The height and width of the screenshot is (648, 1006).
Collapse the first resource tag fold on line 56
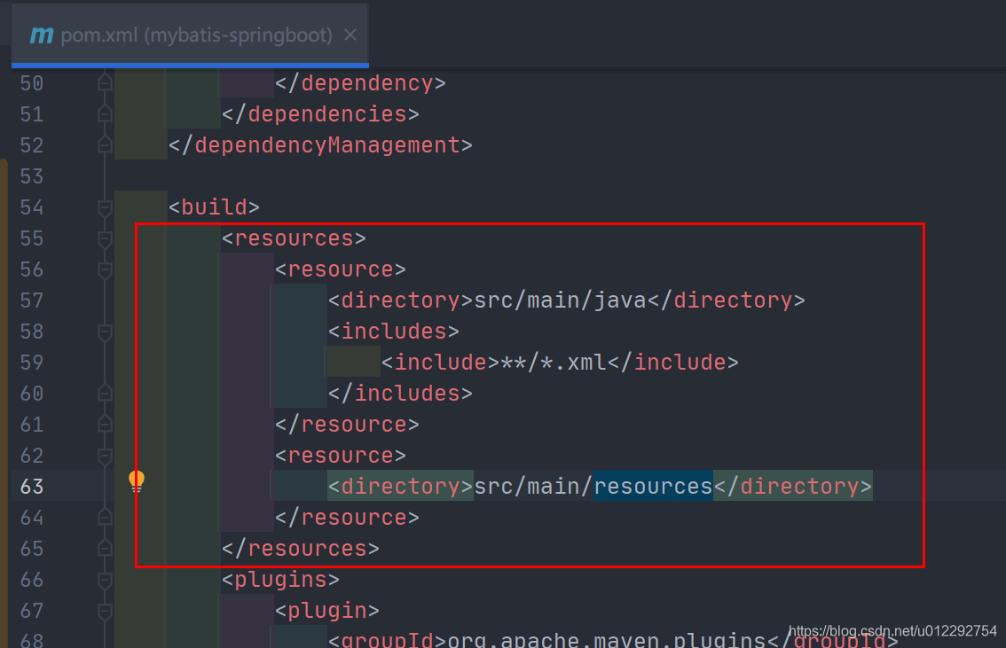click(x=105, y=269)
